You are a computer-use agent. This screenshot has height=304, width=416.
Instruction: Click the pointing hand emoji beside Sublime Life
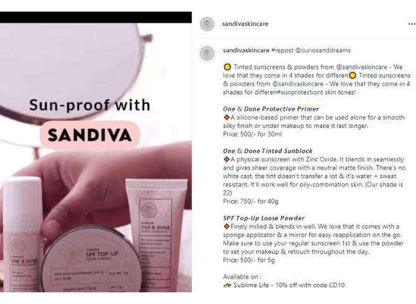pos(227,285)
